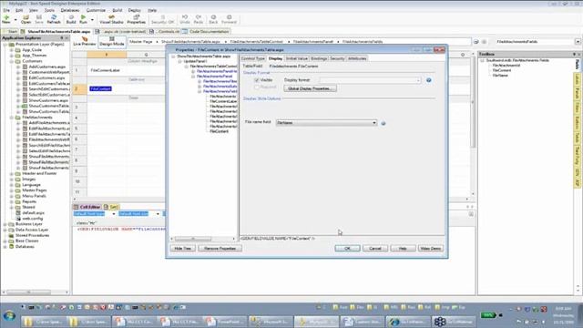Switch to Design Mode icon

click(x=112, y=41)
